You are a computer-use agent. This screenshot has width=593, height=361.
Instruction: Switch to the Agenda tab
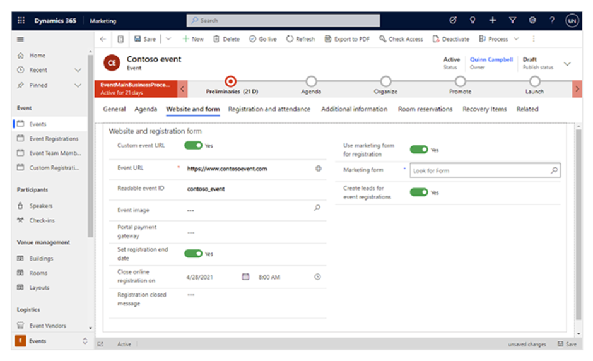click(x=146, y=109)
